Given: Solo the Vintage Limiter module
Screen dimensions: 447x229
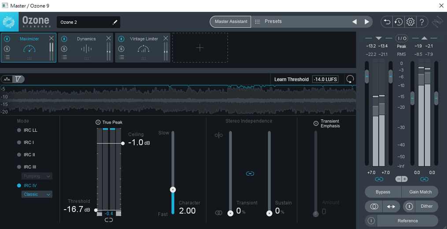Looking at the screenshot, I should [x=122, y=49].
